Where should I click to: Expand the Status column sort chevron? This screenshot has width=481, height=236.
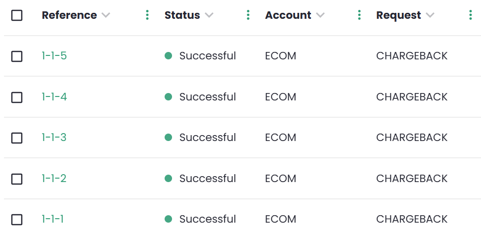(209, 15)
